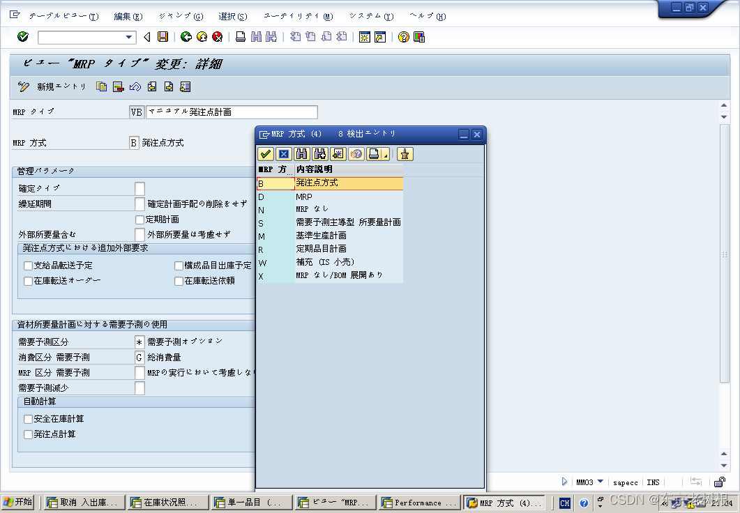Select the row R 定期品目計画
740x513 pixels.
click(330, 250)
